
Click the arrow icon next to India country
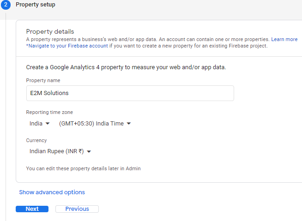48,124
